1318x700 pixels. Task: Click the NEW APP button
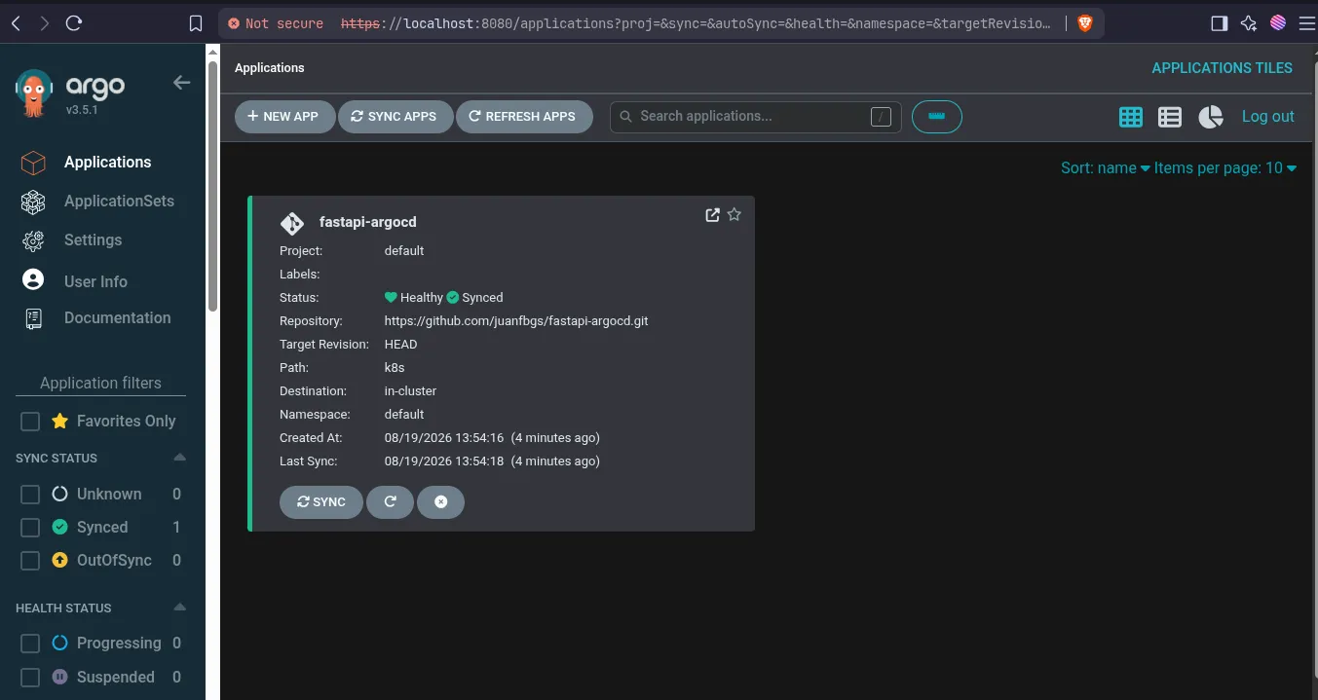(x=284, y=117)
